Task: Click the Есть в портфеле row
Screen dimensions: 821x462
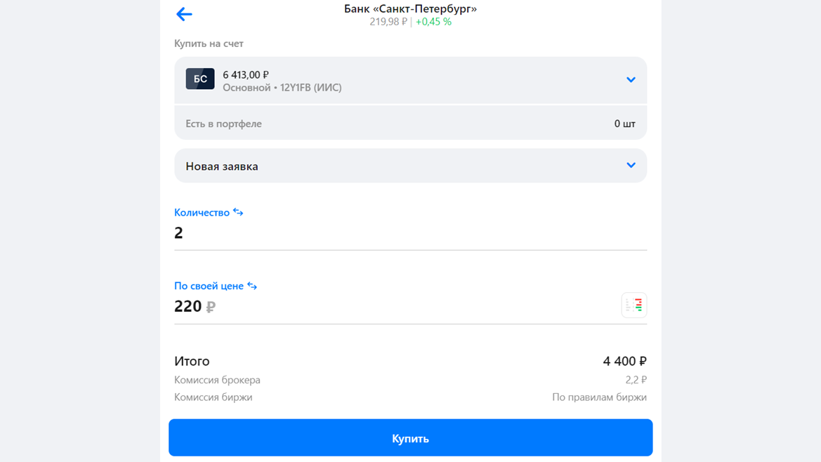Action: coord(410,124)
